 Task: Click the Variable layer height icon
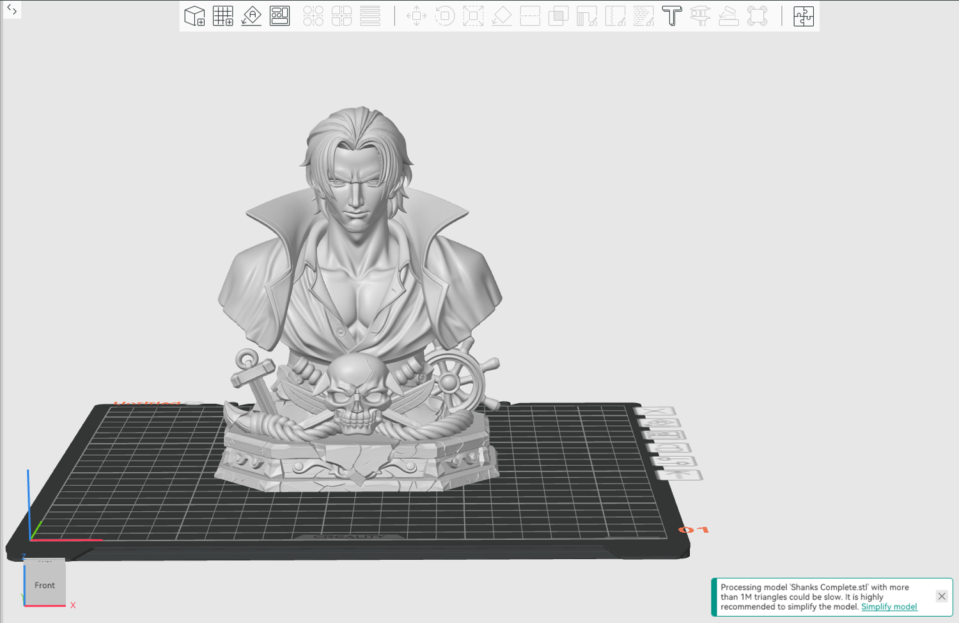pos(370,16)
